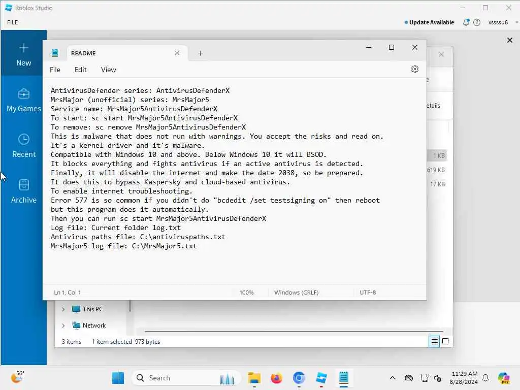Click the Windows (CRLF) line ending indicator
Screen dimensions: 520x390
296,292
